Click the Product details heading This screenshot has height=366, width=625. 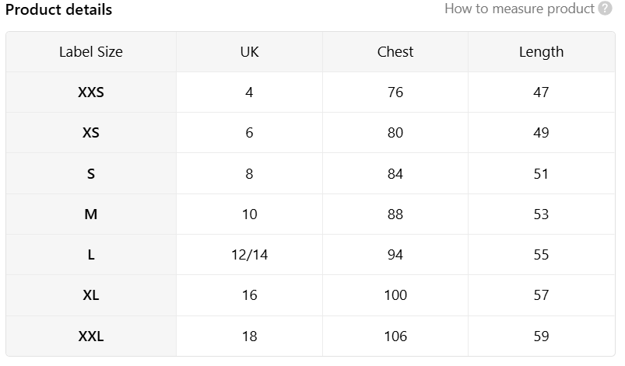pos(58,9)
